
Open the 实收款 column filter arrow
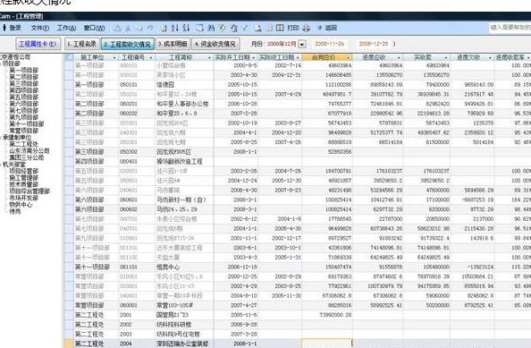[446, 57]
